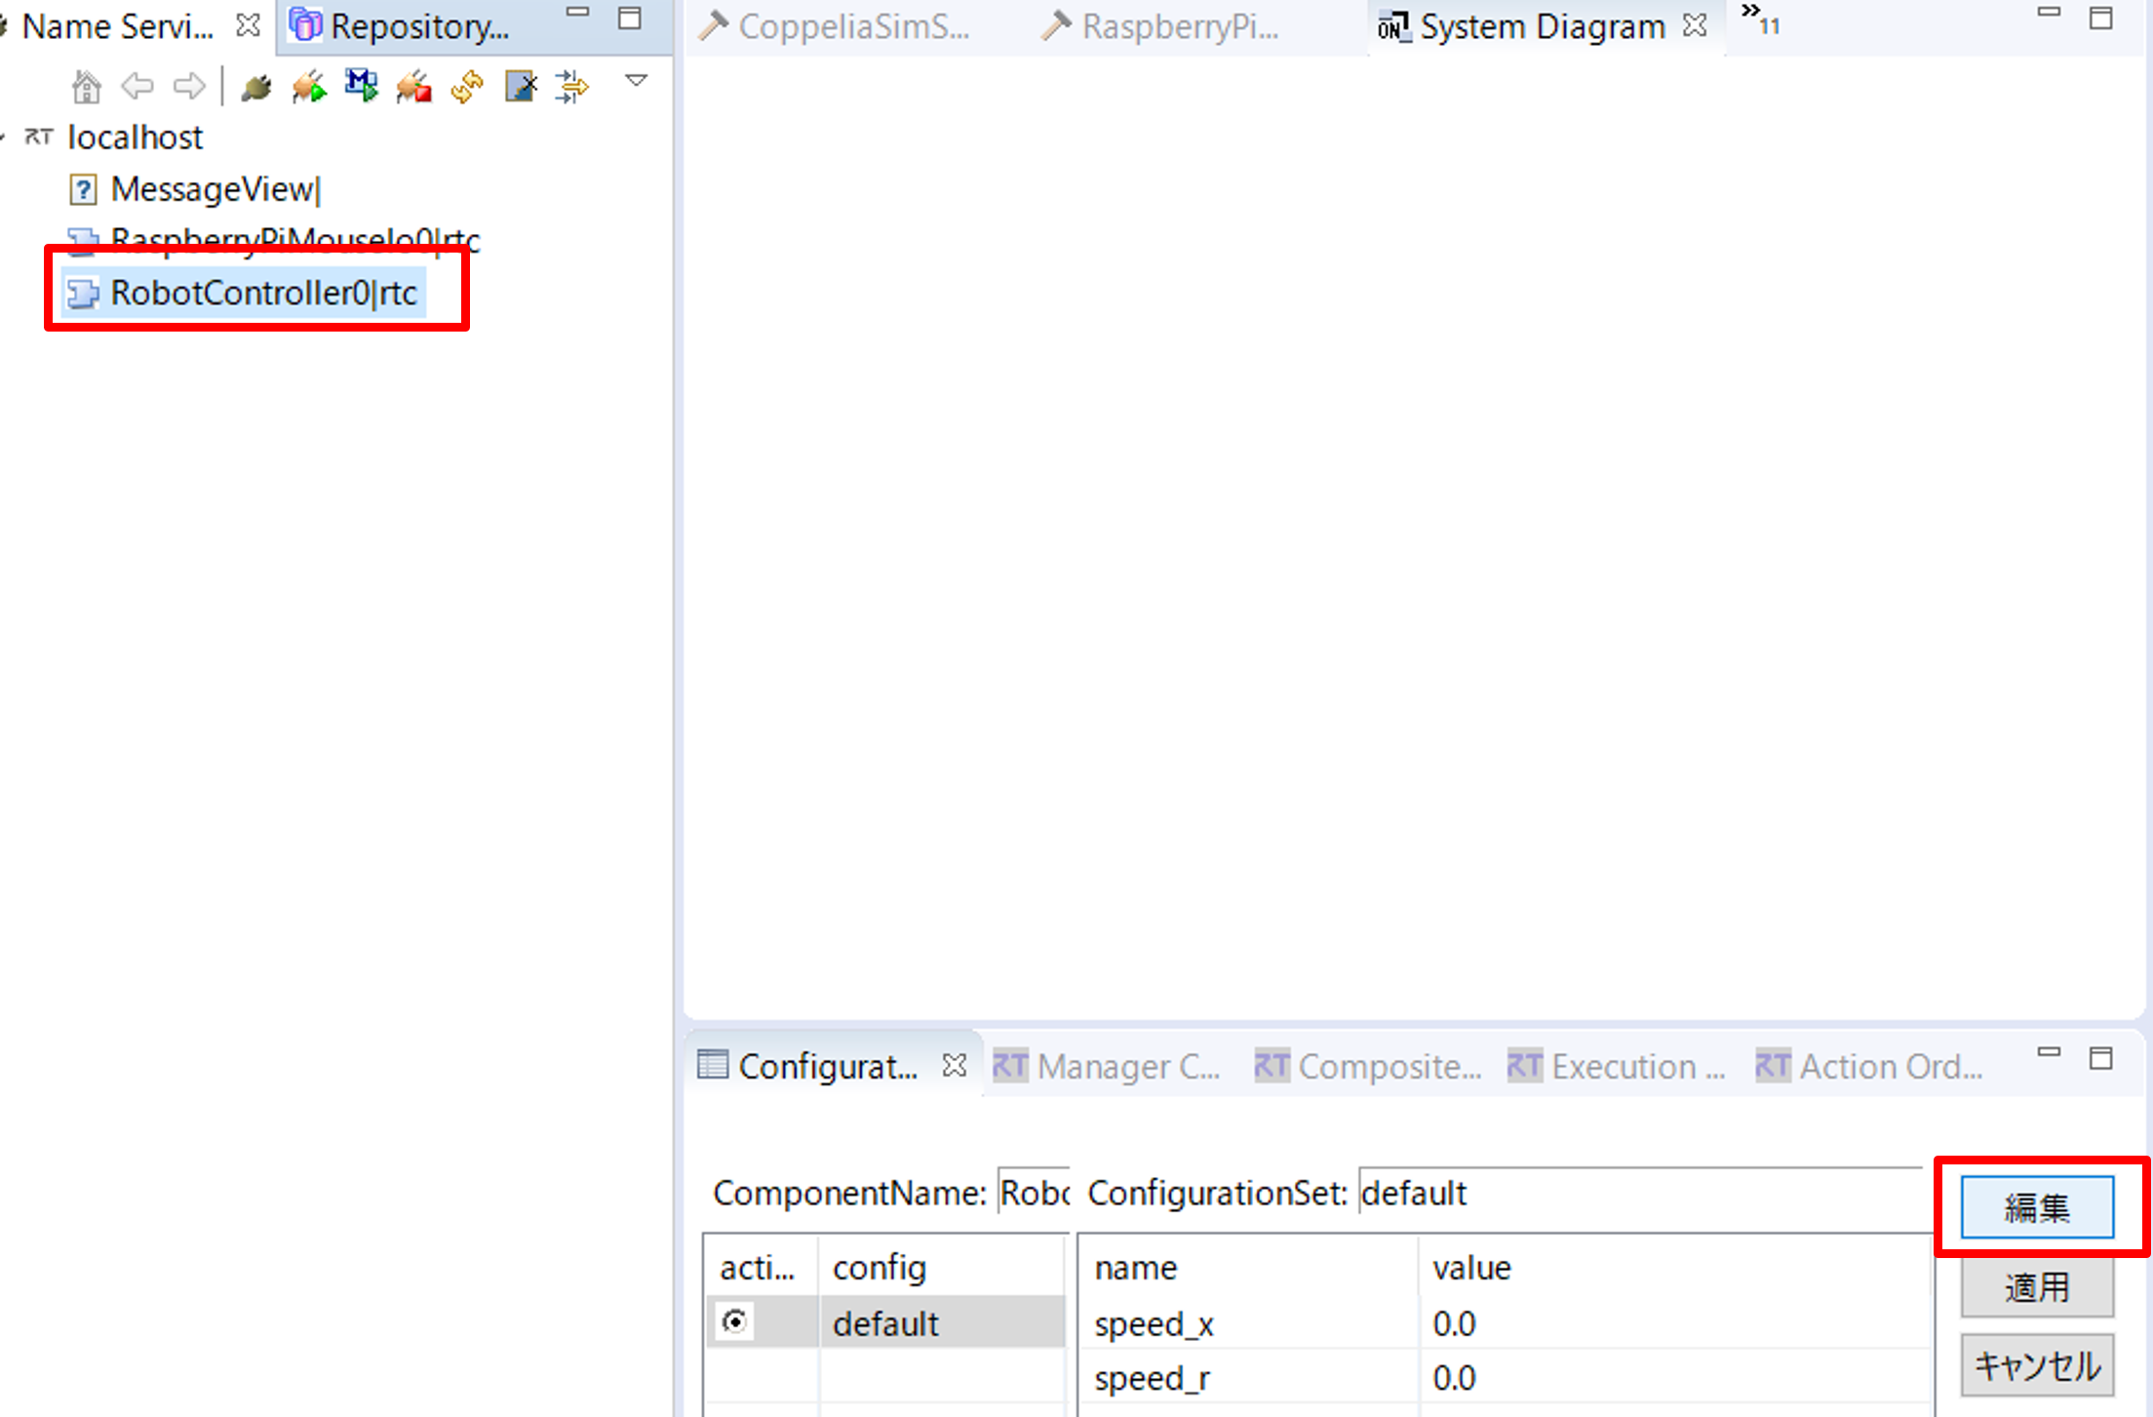Open the Name Service view menu triangle
2153x1417 pixels.
coord(636,81)
